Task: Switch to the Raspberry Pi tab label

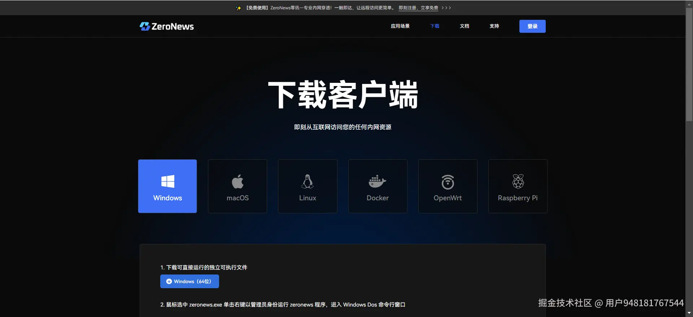Action: 518,198
